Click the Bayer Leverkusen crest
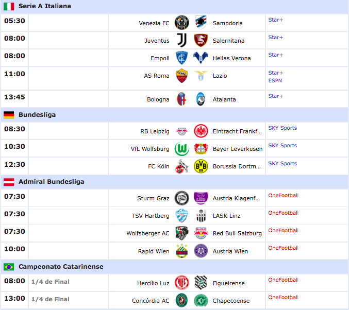This screenshot has height=310, width=349. coord(201,149)
